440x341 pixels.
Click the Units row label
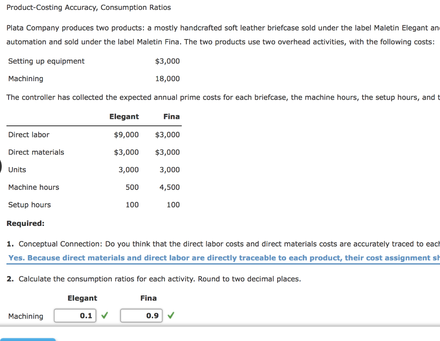pos(17,170)
